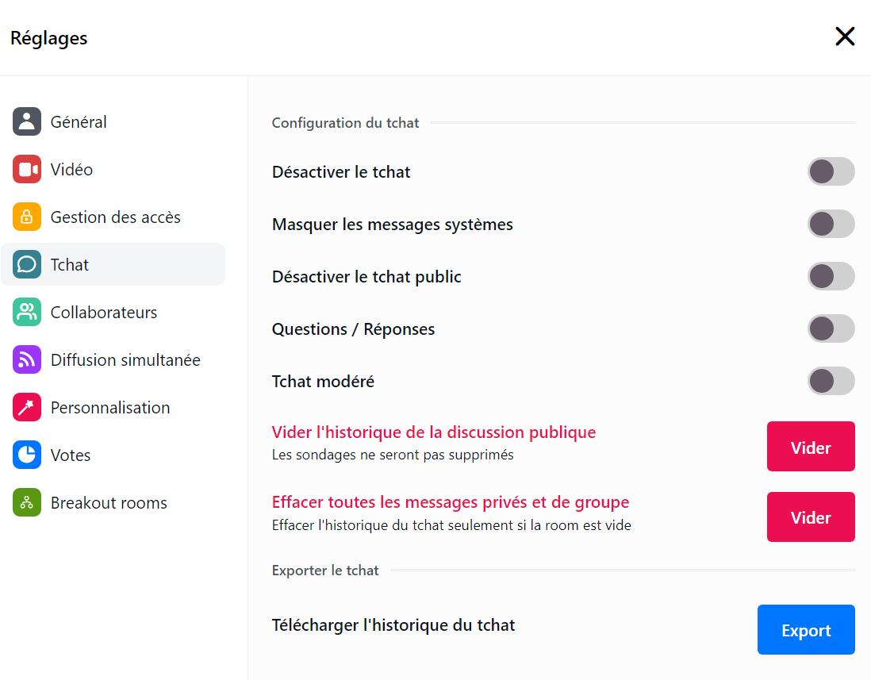Open the Vidéo camera icon
The width and height of the screenshot is (871, 680).
click(27, 169)
